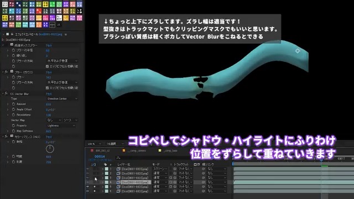The image size is (354, 199).
Task: Click stopwatch next to ブラーの半径
Action: click(x=13, y=50)
